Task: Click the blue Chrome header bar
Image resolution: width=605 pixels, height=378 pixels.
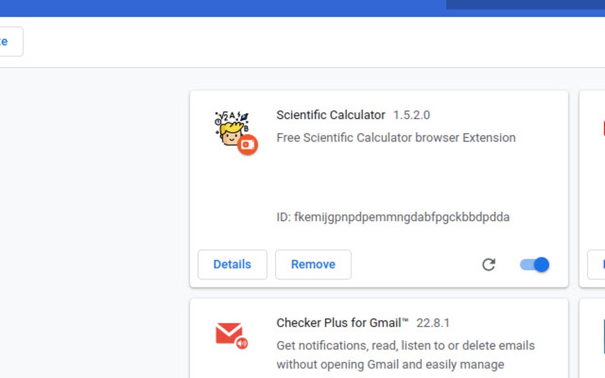Action: [x=237, y=8]
